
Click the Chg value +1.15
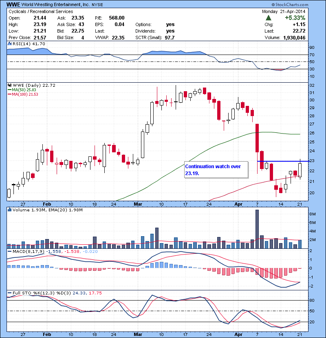(x=299, y=24)
